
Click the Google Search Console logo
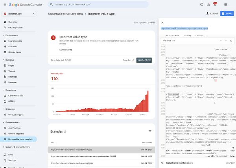[x=25, y=5]
